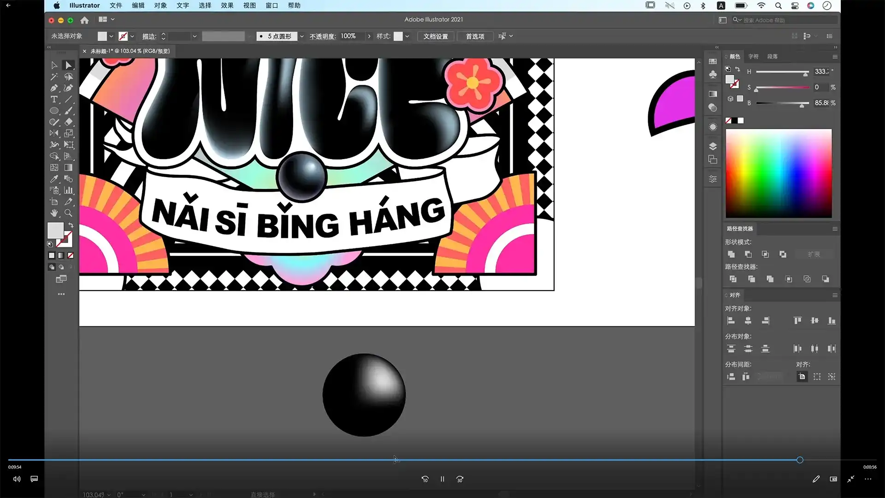Switch to the 字符 panel tab
This screenshot has height=498, width=885.
tap(753, 56)
